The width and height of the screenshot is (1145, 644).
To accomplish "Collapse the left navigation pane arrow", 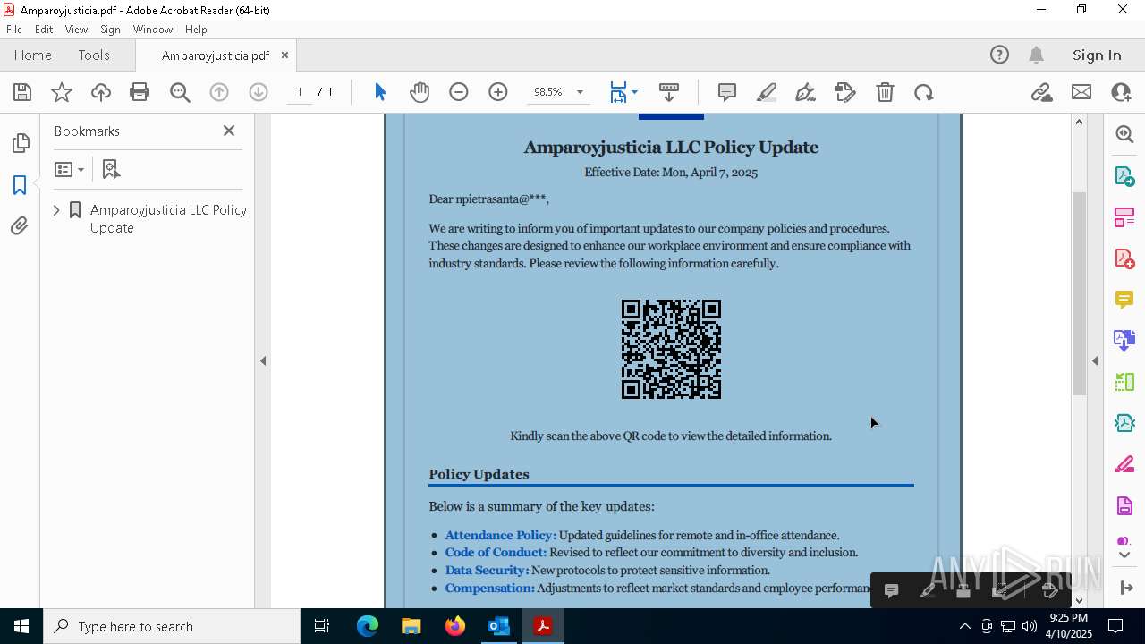I will coord(263,361).
